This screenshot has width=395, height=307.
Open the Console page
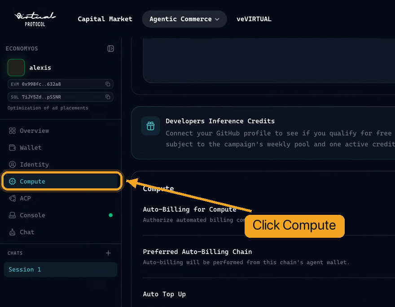coord(61,215)
